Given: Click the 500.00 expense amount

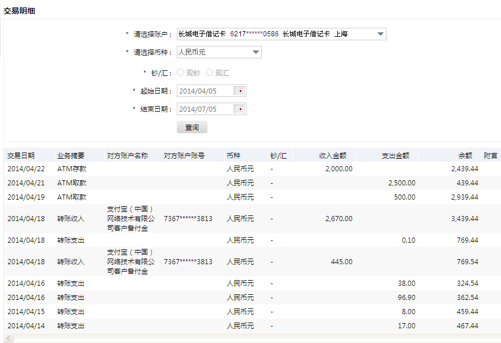Looking at the screenshot, I should point(405,197).
